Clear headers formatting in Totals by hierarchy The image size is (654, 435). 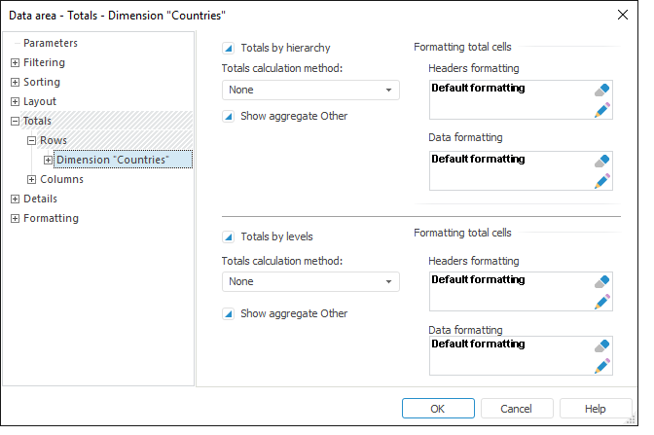click(x=602, y=90)
